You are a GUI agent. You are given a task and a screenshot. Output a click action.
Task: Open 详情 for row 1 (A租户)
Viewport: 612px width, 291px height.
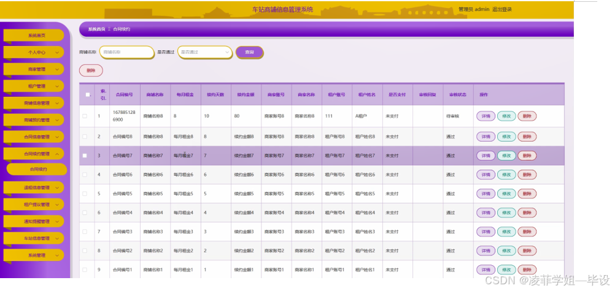click(486, 116)
